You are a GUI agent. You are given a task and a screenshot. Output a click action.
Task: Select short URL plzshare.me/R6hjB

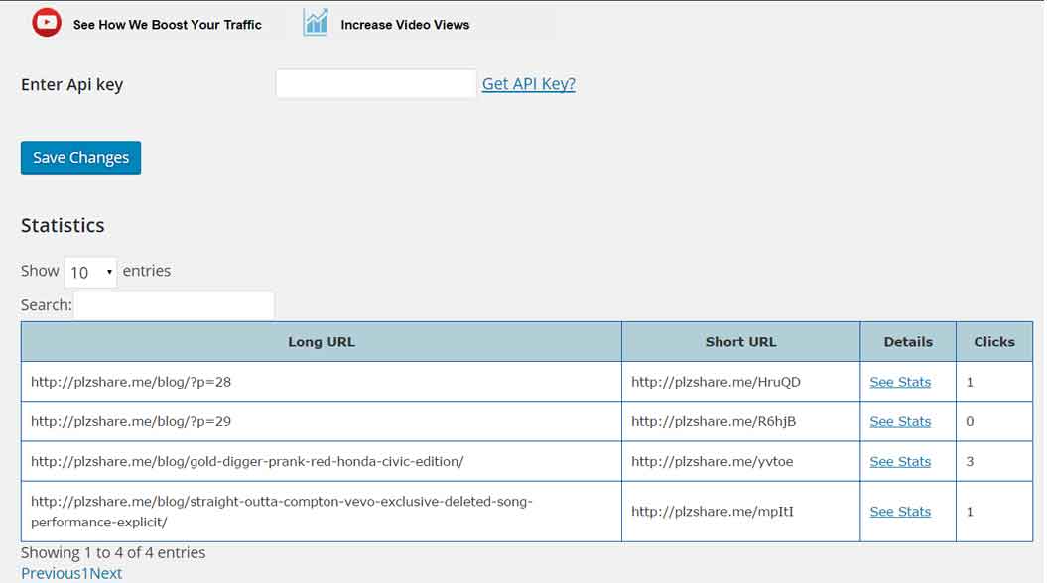coord(714,421)
